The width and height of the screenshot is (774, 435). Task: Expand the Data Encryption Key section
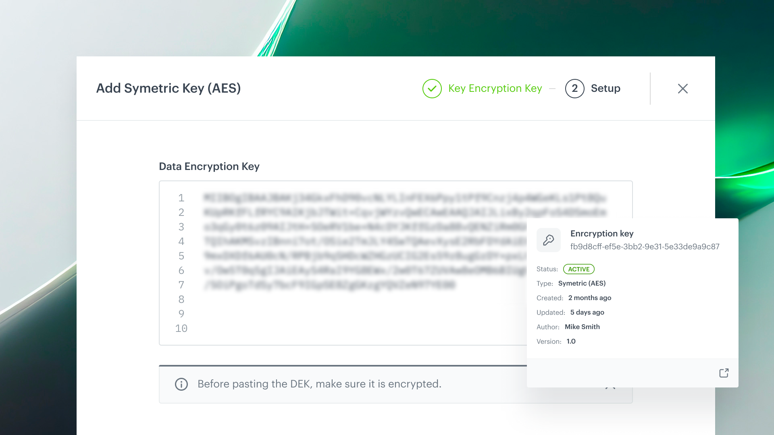tap(210, 166)
